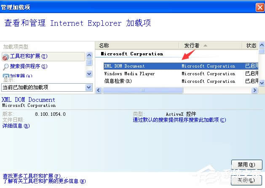The width and height of the screenshot is (265, 188).
Task: Click add-on list vertical scroll down arrow
Action: (262, 83)
